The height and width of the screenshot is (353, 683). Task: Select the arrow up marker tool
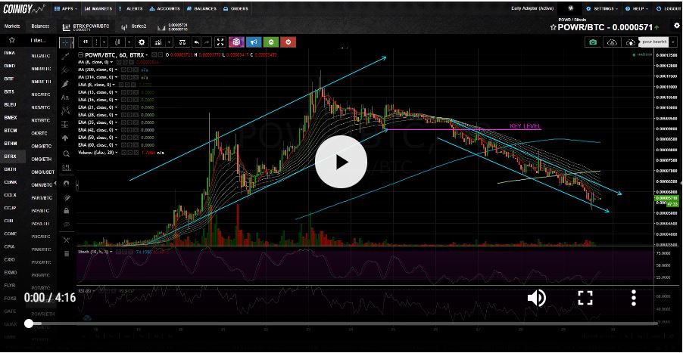[x=66, y=138]
